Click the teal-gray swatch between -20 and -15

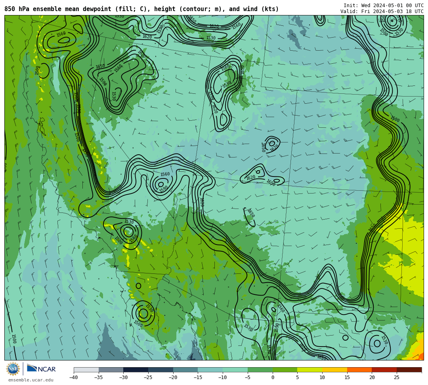[x=185, y=370]
